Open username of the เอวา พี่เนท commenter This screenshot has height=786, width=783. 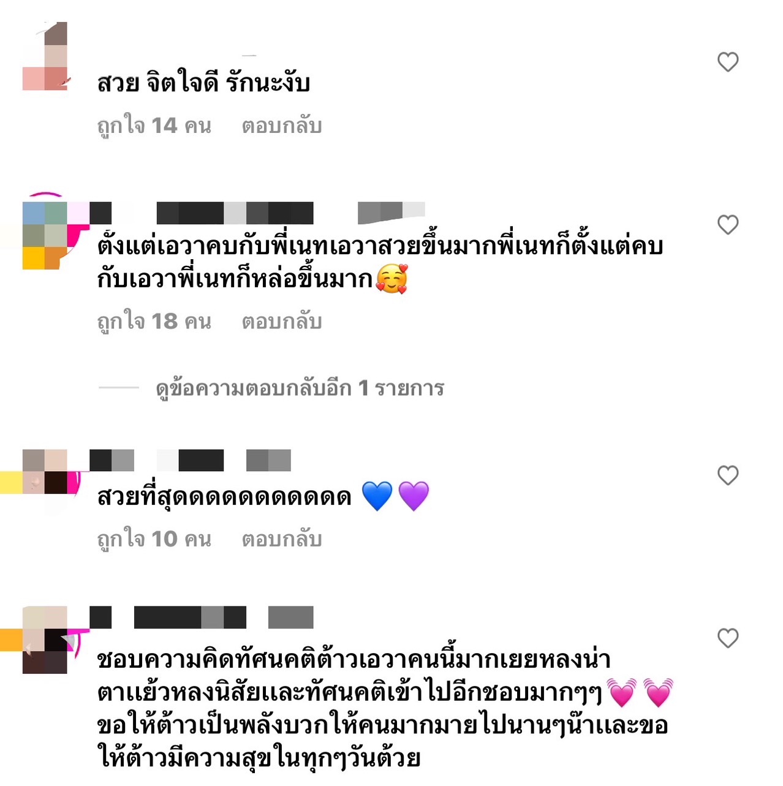coord(257,213)
